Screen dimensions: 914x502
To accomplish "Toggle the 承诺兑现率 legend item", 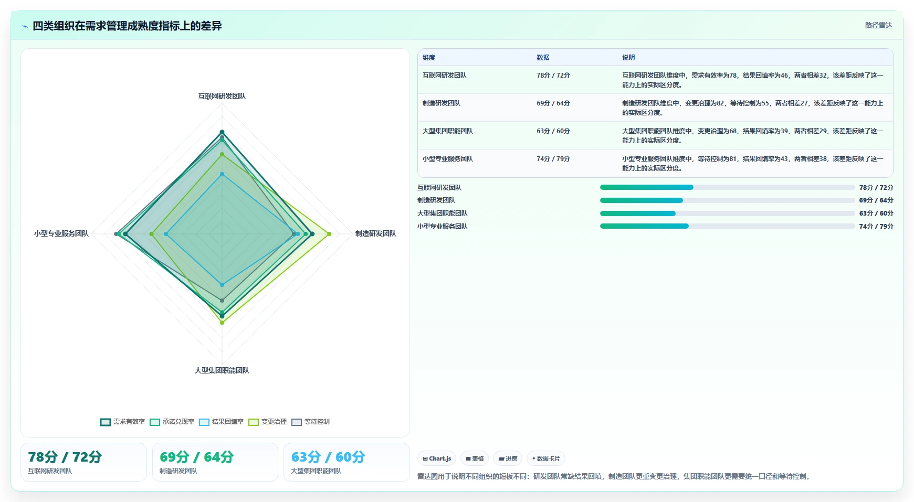I will 172,422.
